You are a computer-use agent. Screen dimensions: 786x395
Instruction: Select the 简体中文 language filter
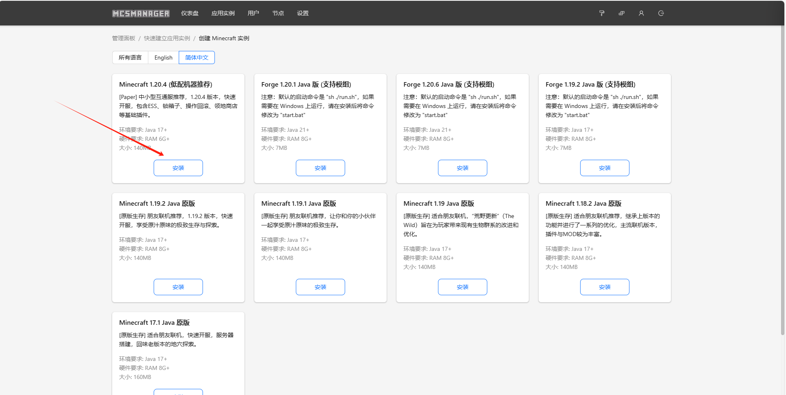tap(196, 57)
